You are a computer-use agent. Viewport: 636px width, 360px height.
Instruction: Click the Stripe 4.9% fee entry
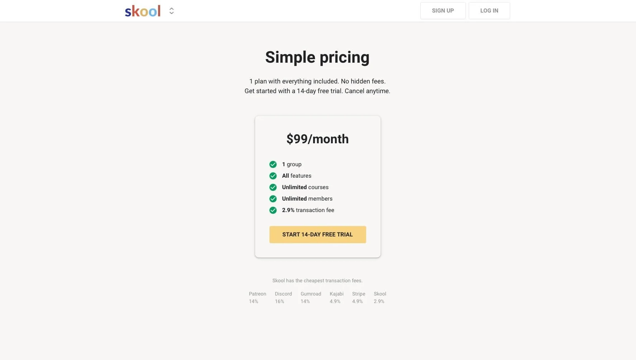click(358, 297)
